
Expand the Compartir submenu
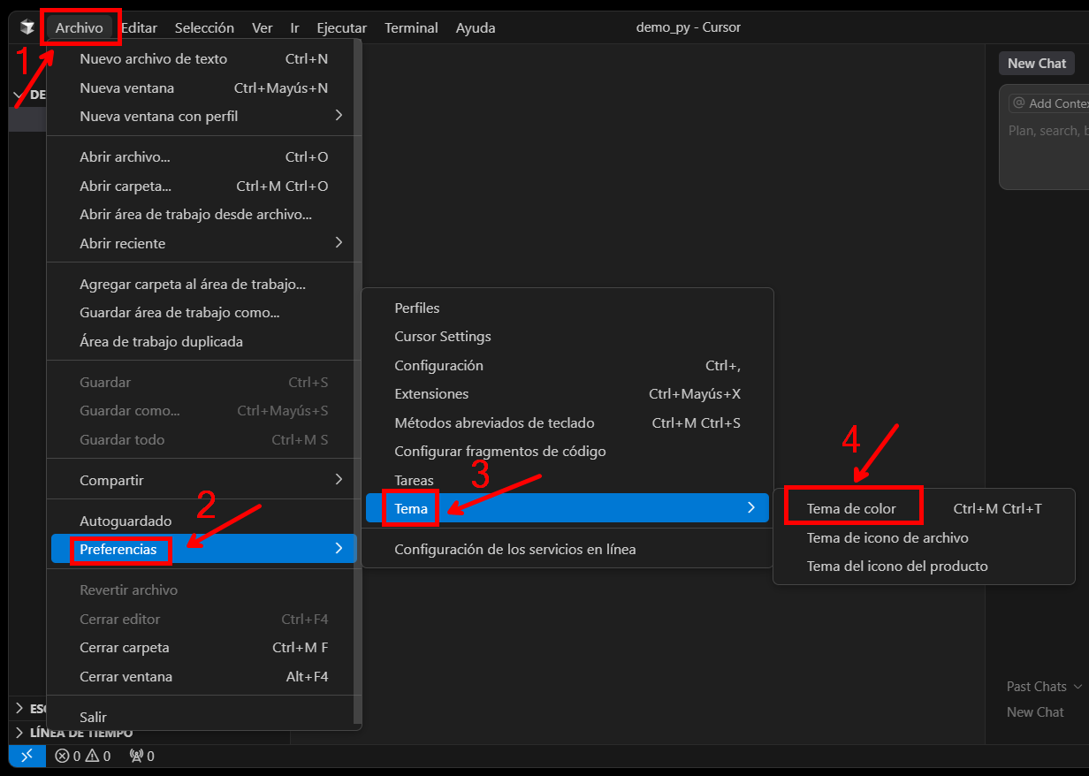(x=203, y=480)
